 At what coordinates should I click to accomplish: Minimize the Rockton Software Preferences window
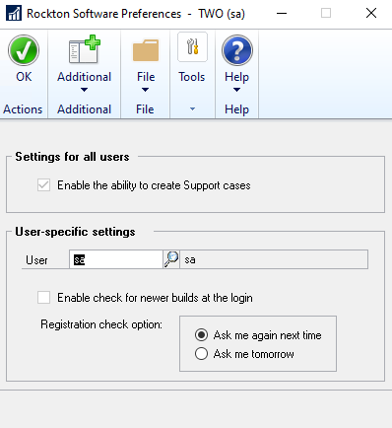pos(282,14)
